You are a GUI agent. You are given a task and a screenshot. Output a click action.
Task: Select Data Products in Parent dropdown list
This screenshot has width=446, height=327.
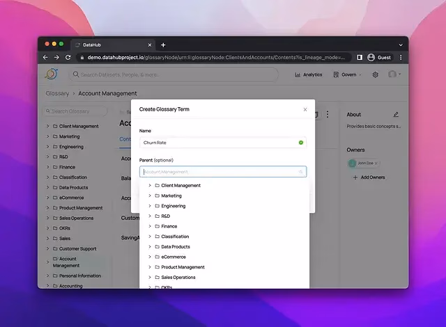coord(175,246)
